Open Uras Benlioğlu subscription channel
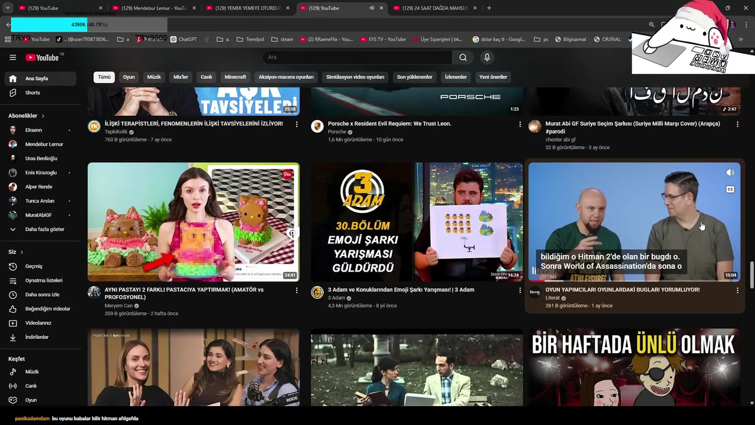Viewport: 755px width, 425px height. pyautogui.click(x=40, y=158)
